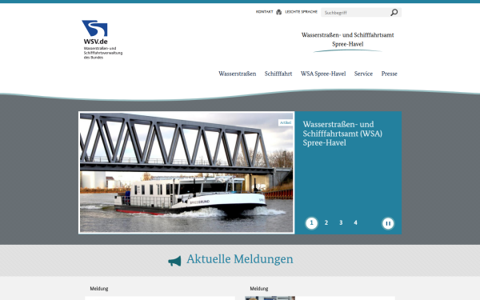The width and height of the screenshot is (480, 300).
Task: Select slide 1 in the carousel
Action: coord(311,223)
